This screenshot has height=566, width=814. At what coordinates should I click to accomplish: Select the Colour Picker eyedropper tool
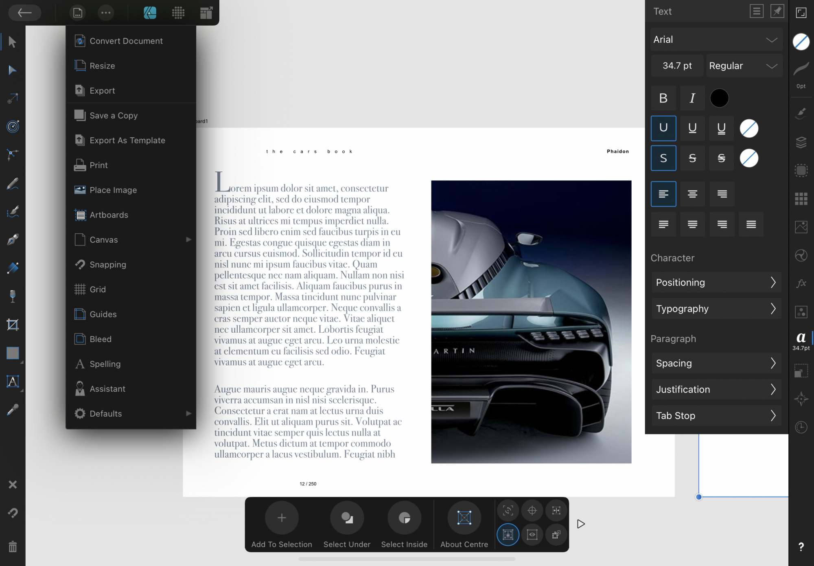[x=13, y=410]
